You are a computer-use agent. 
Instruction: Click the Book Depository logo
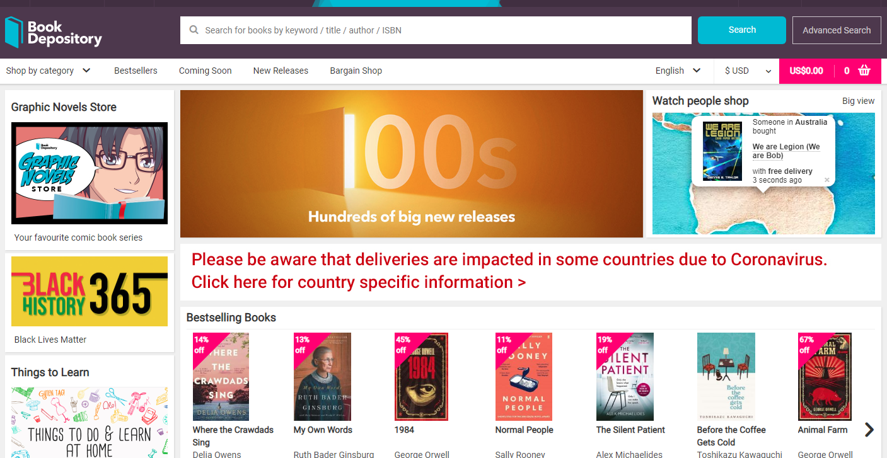tap(53, 33)
